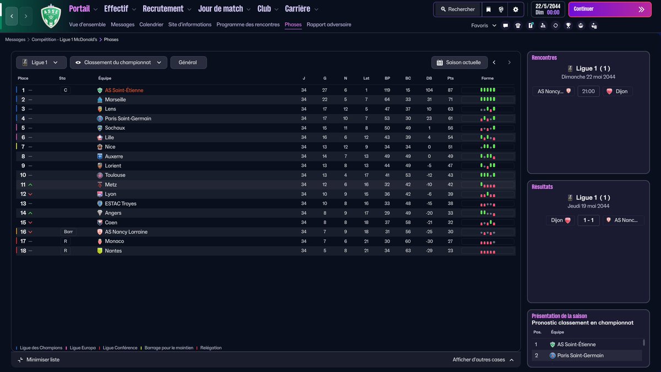
Task: Click the AS Saint-Étienne club crest
Action: [51, 16]
